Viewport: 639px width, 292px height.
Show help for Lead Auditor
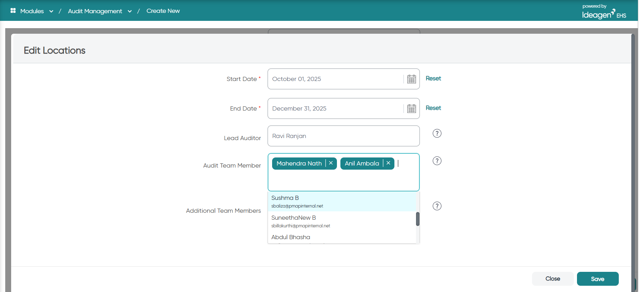pos(437,133)
